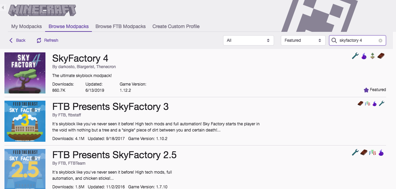
Task: Click the author line 'By darkosto, Blargerist, Thenecron'
Action: (84, 67)
